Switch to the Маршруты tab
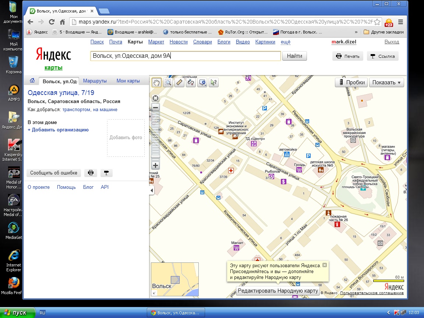The image size is (424, 318). coord(95,81)
